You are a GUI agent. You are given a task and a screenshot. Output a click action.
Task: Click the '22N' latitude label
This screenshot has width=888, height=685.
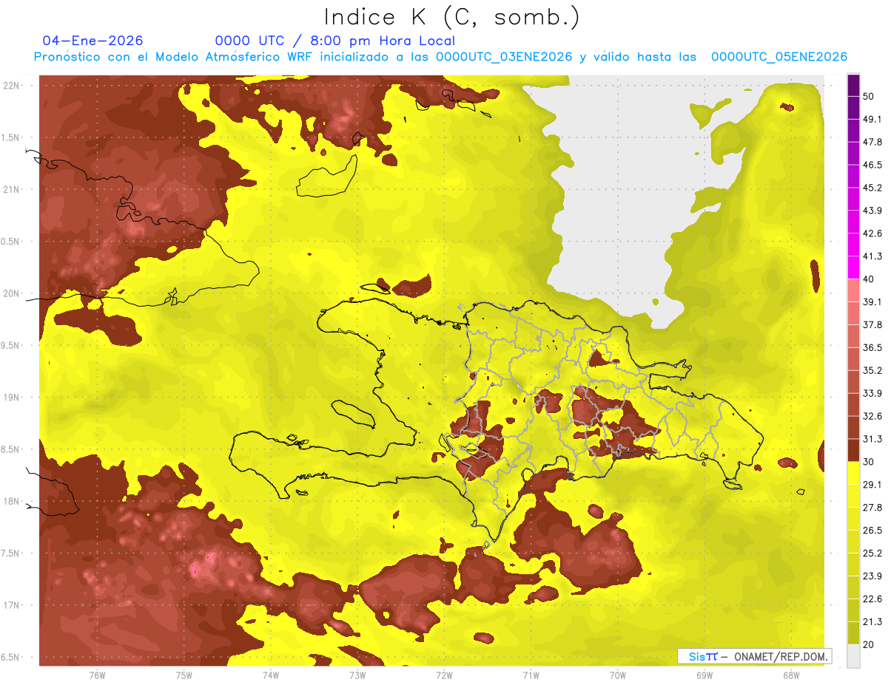coord(12,86)
